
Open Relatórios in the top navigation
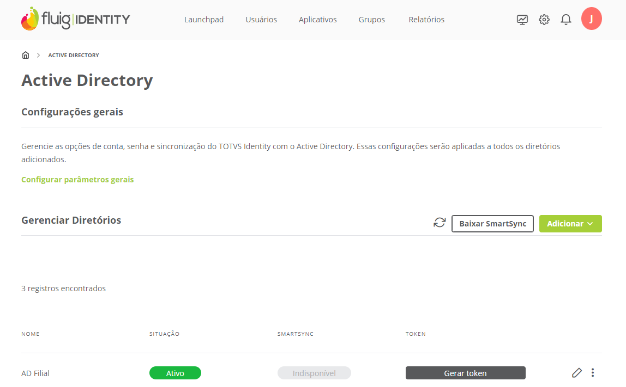(426, 20)
